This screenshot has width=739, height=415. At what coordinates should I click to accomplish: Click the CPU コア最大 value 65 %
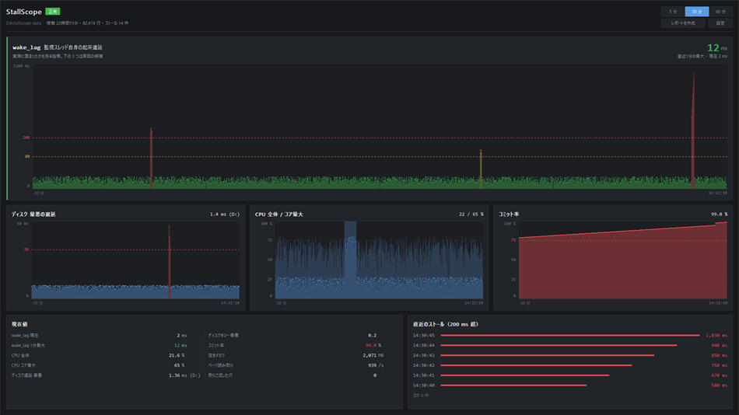click(x=179, y=365)
